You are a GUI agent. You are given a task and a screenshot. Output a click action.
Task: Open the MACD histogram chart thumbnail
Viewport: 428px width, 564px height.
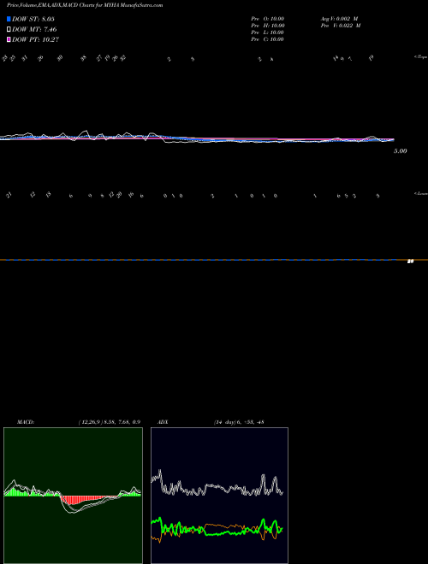[x=73, y=496]
